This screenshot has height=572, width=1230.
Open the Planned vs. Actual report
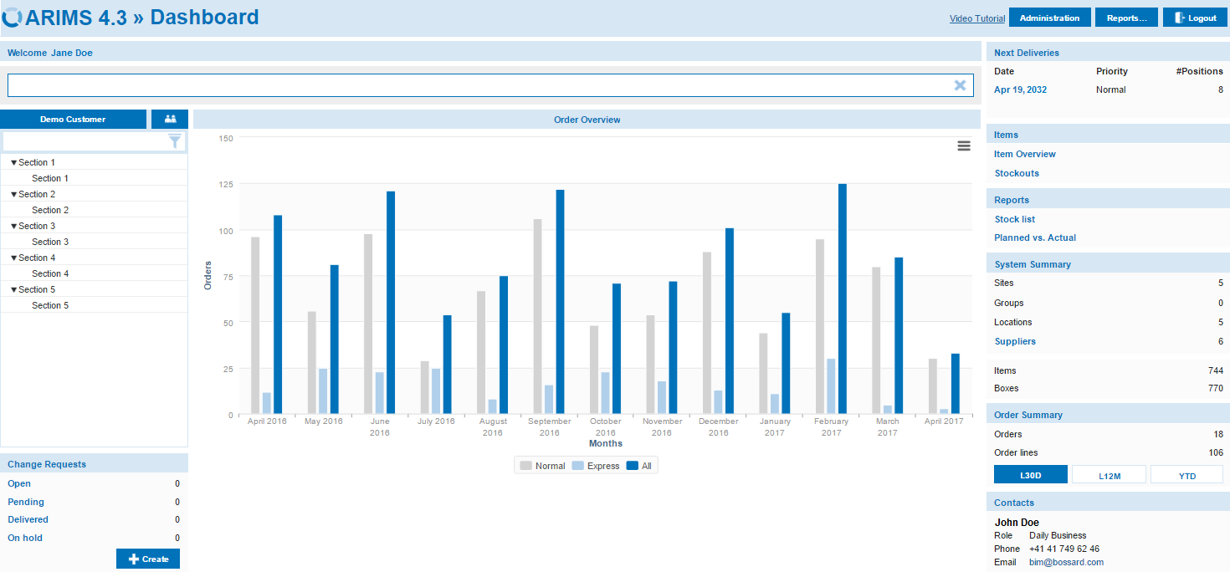pyautogui.click(x=1034, y=237)
